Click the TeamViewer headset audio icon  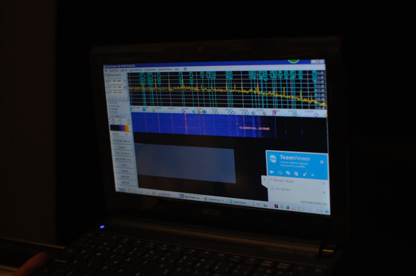[x=280, y=173]
